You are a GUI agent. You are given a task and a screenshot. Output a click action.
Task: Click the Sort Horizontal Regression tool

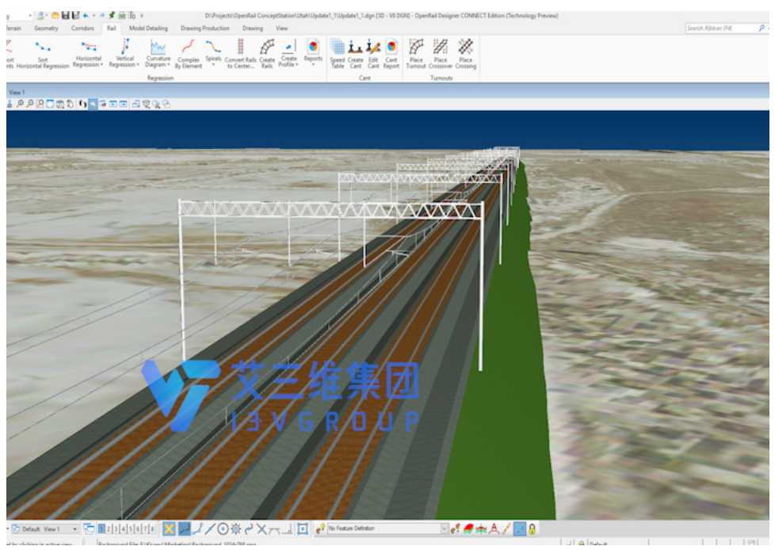[43, 55]
